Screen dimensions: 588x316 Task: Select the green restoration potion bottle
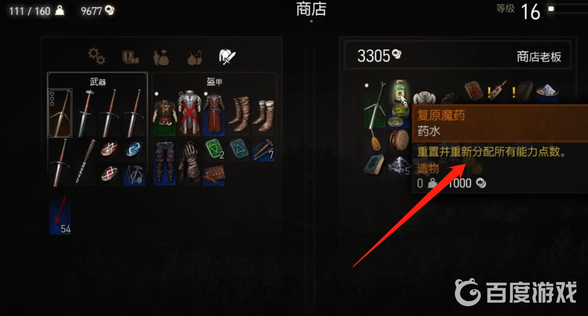tap(399, 91)
